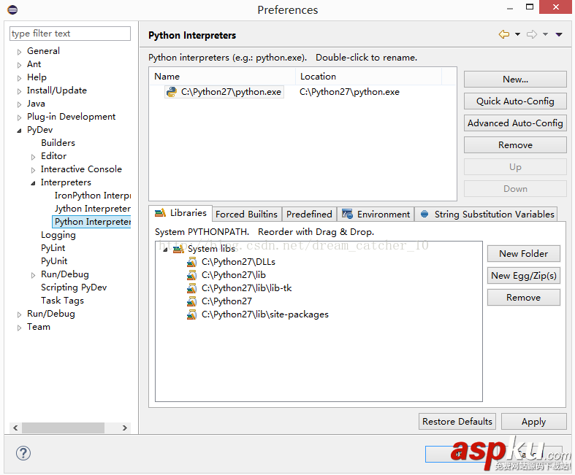This screenshot has width=575, height=475.
Task: Expand the Install/Update node
Action: [x=19, y=91]
